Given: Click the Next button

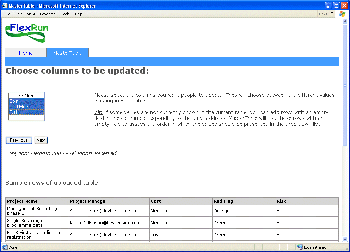Looking at the screenshot, I should point(41,140).
